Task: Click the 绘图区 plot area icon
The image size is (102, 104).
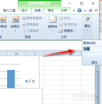Action: 15,19
